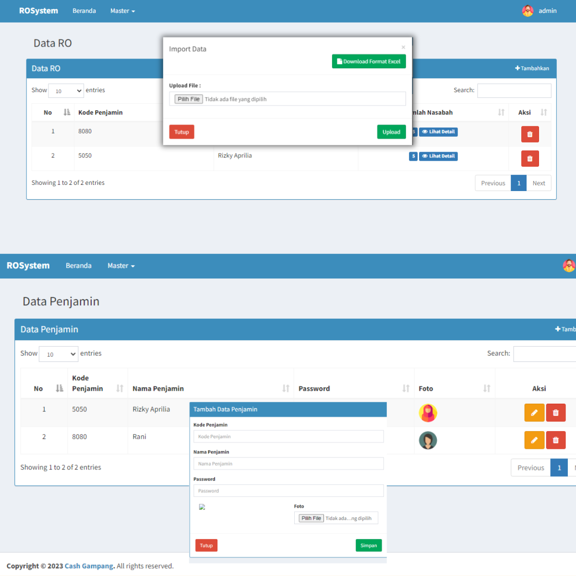Sort Data Penjamin table by Password column
The height and width of the screenshot is (576, 576).
click(x=406, y=388)
